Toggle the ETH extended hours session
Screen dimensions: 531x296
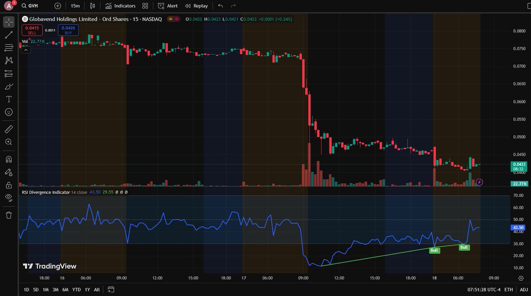tap(508, 290)
